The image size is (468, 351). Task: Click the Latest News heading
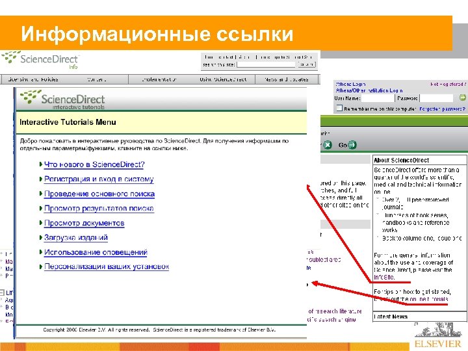[391, 317]
